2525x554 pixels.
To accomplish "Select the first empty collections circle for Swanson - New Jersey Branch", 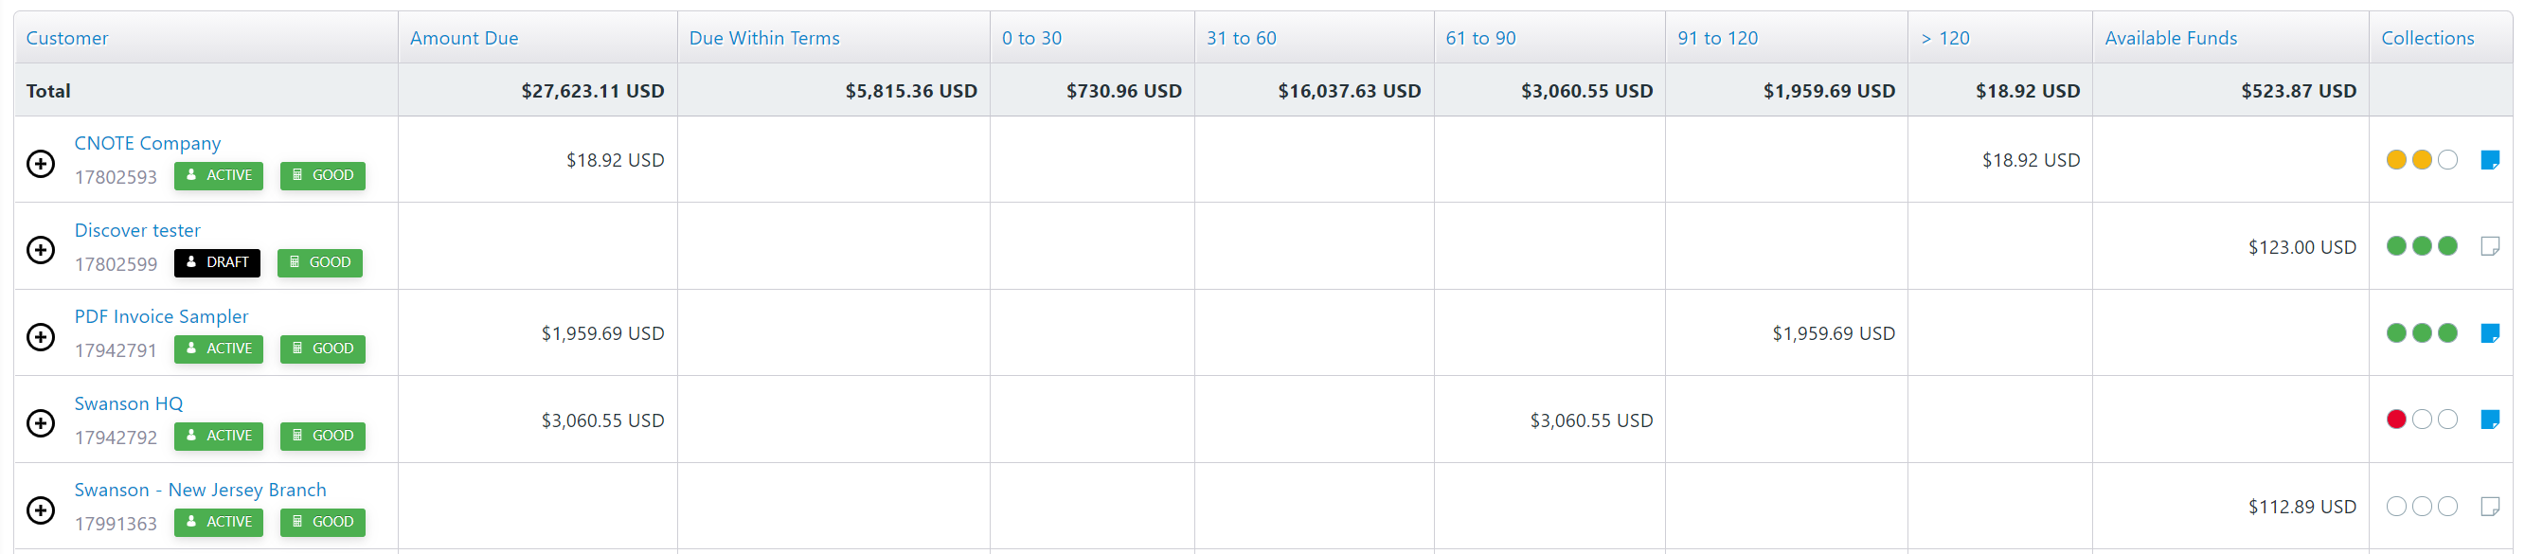I will tap(2395, 507).
